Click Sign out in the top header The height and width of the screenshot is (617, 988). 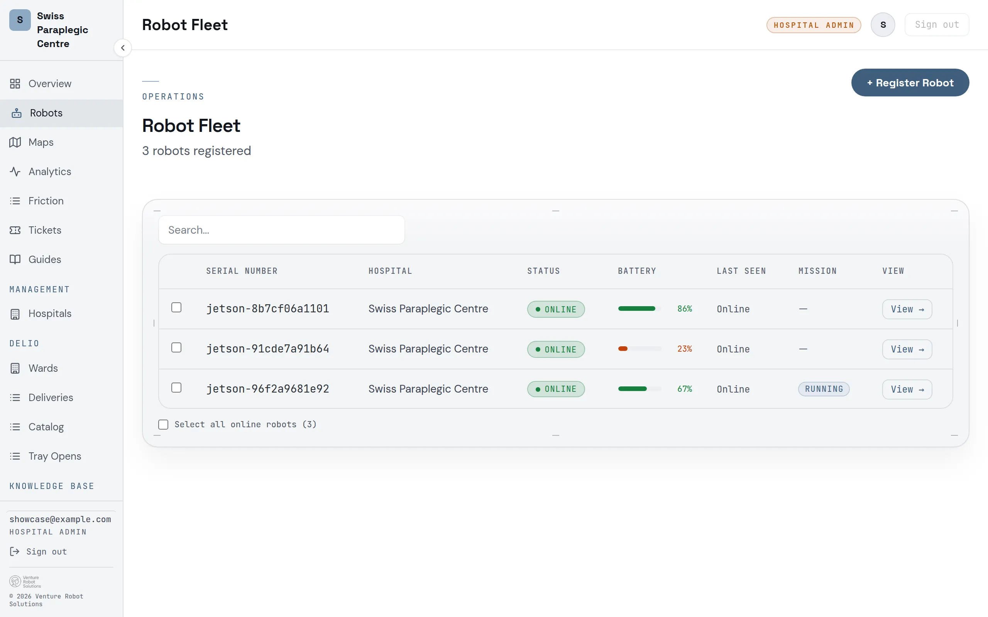[x=937, y=25]
